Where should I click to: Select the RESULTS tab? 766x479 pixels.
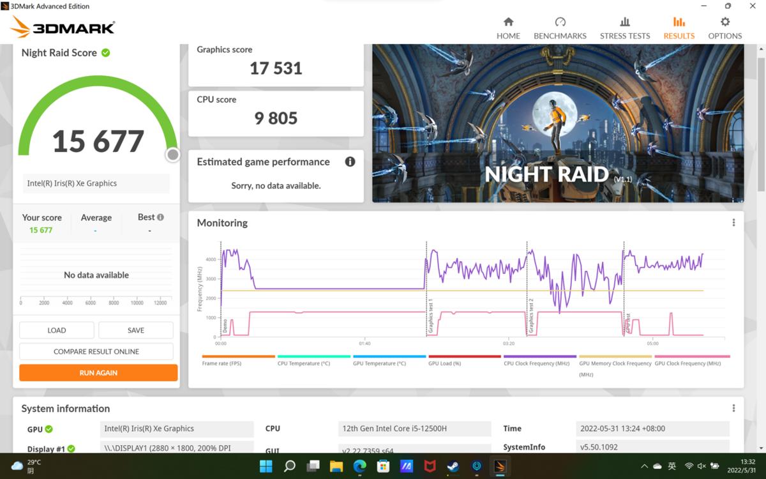(679, 28)
